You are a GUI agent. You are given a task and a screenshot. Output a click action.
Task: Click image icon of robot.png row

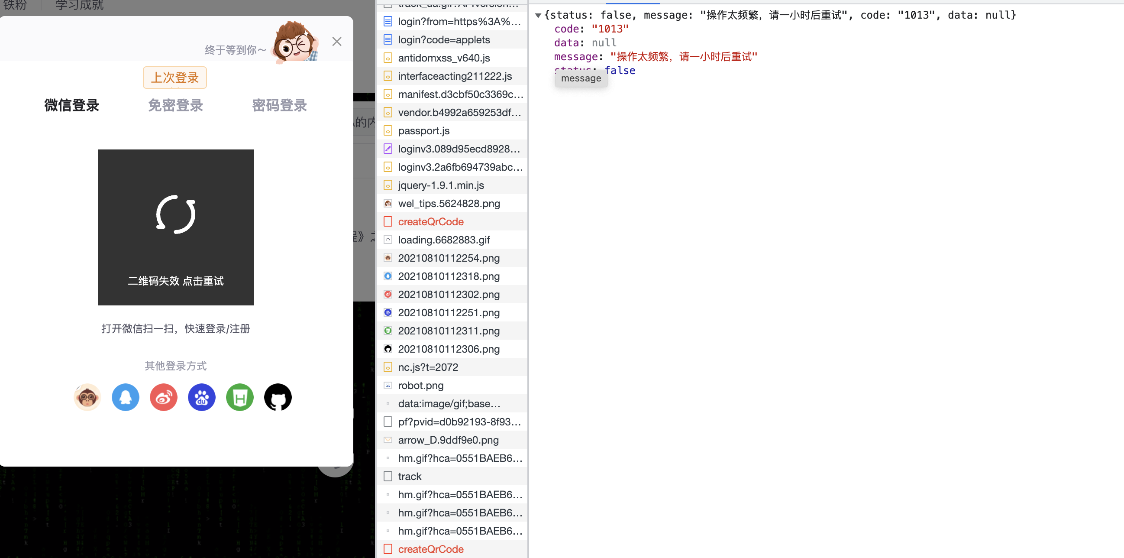(388, 386)
